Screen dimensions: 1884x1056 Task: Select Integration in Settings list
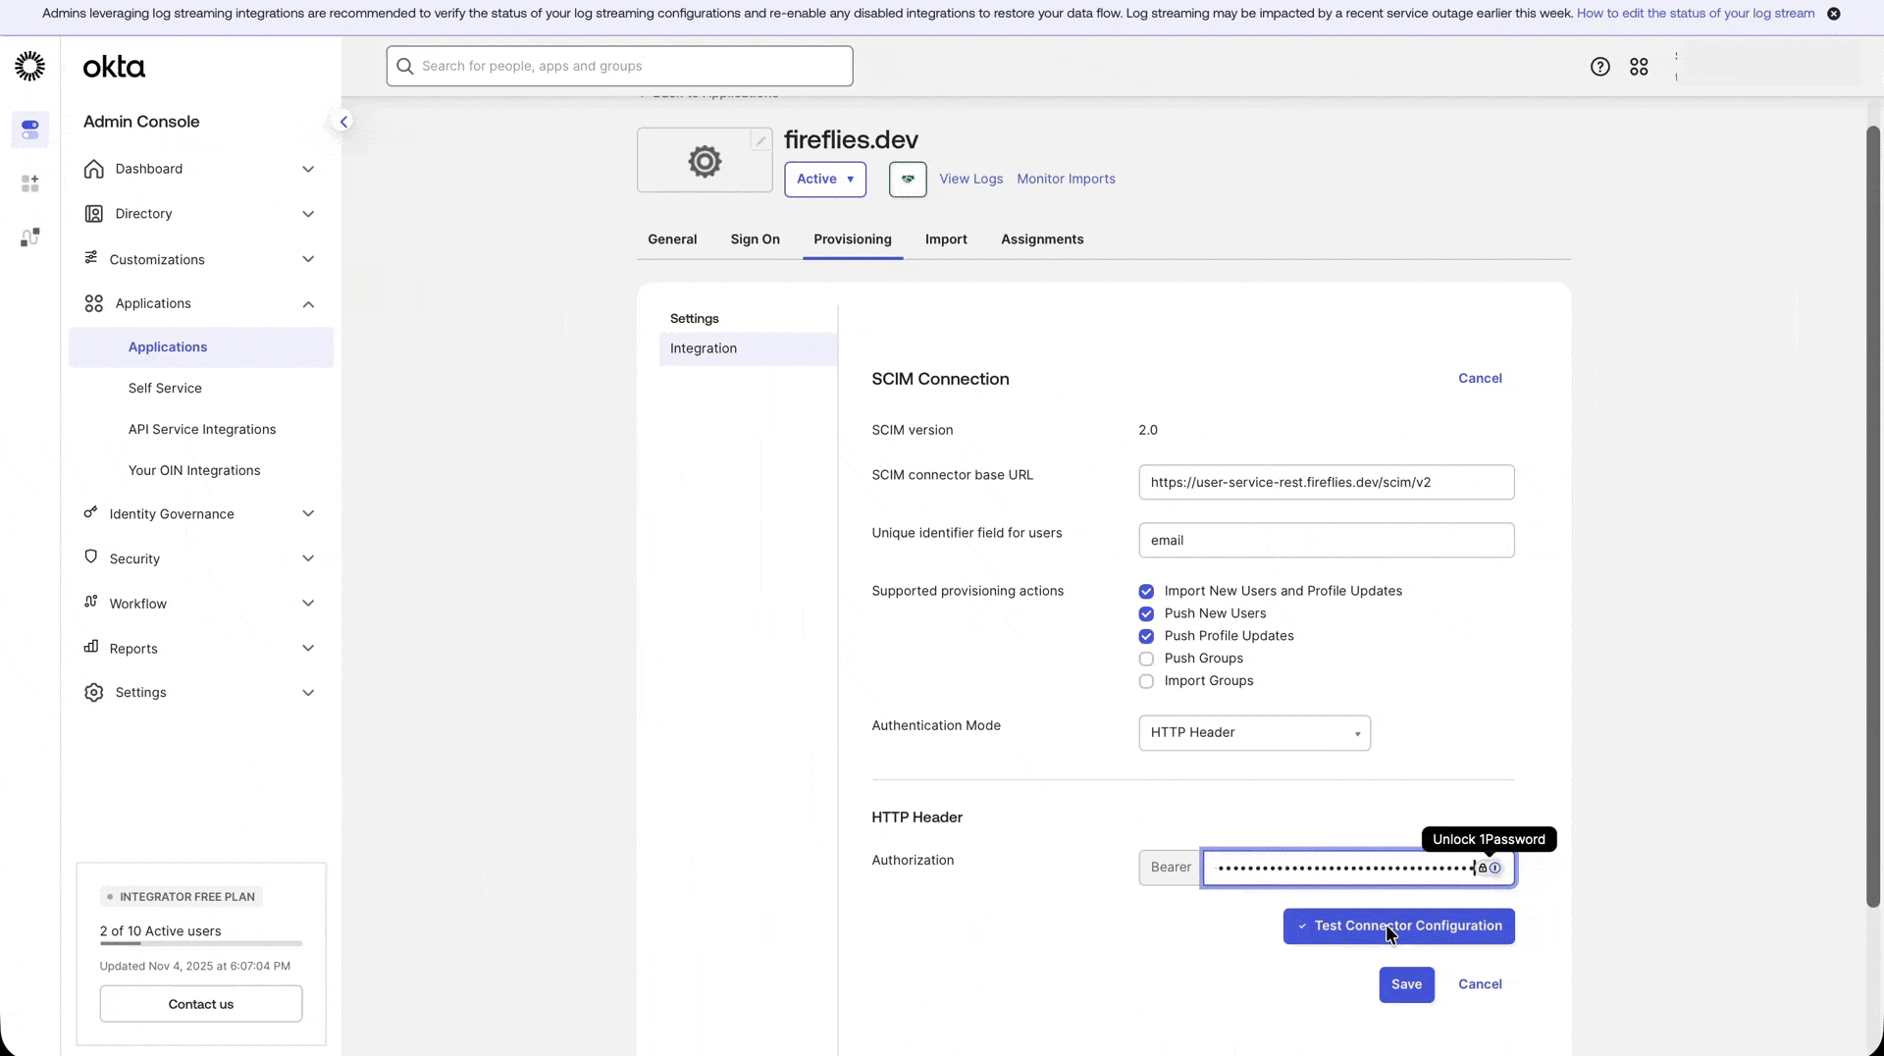pos(748,349)
